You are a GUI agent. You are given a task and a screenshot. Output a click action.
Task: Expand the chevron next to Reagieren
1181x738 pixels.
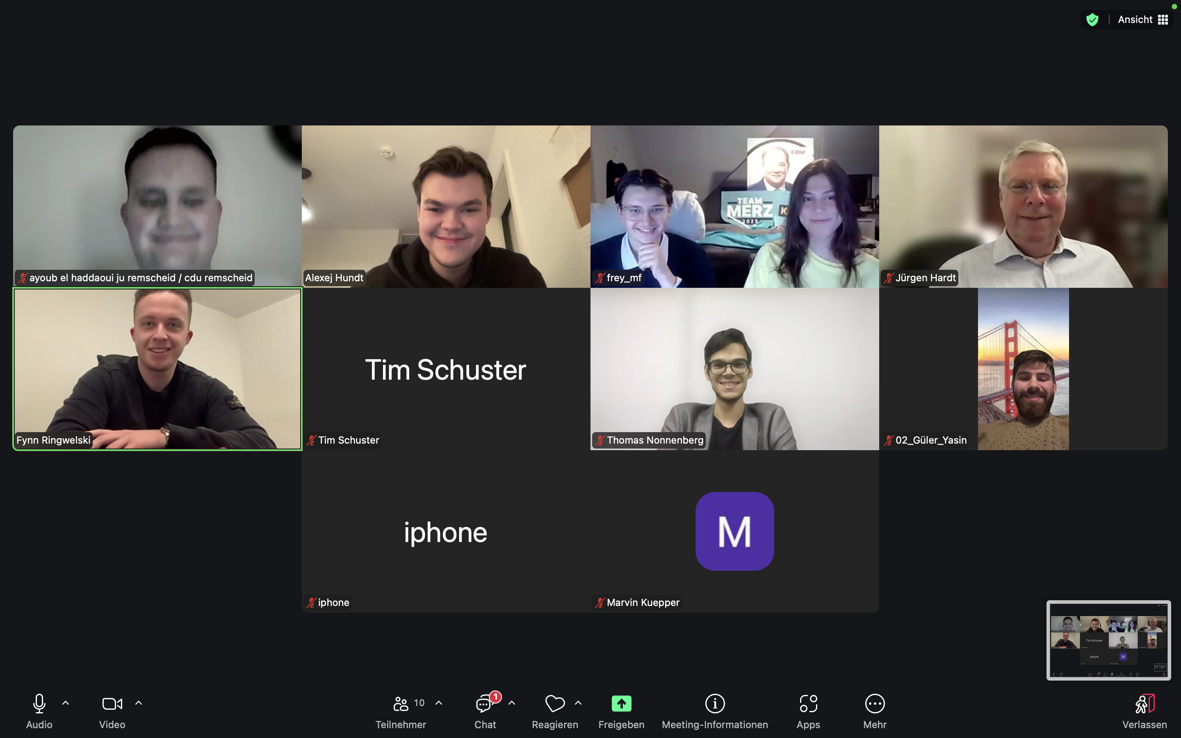578,703
